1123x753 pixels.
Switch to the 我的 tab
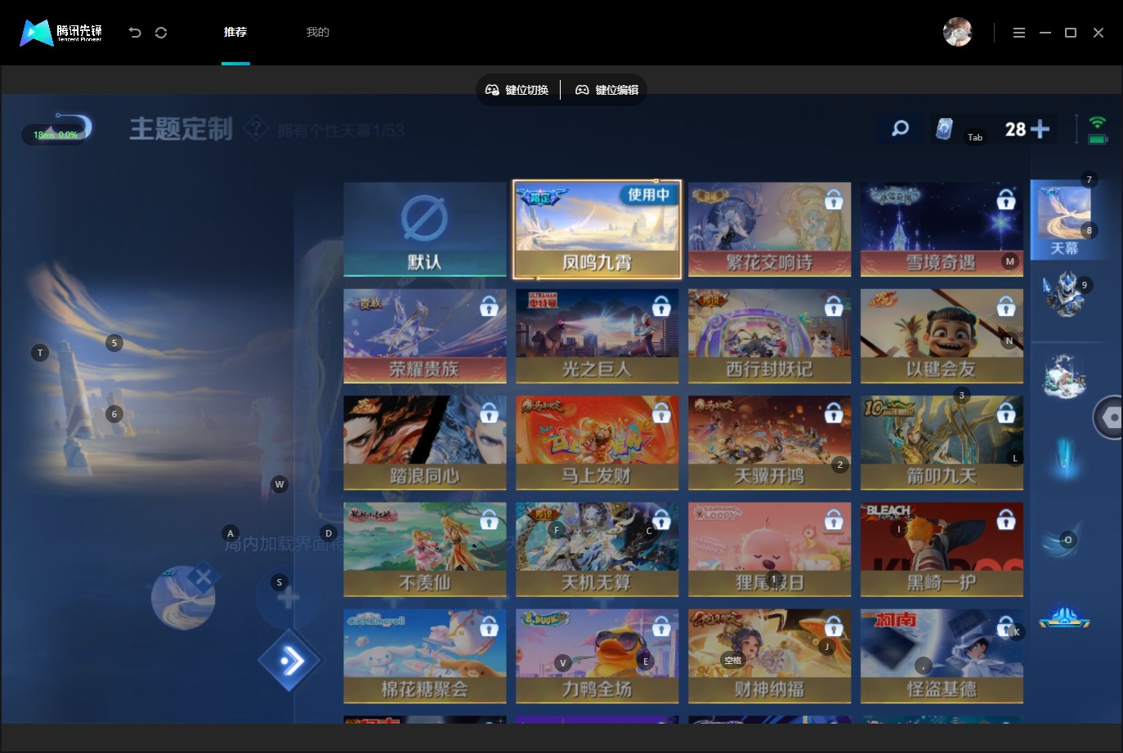317,32
